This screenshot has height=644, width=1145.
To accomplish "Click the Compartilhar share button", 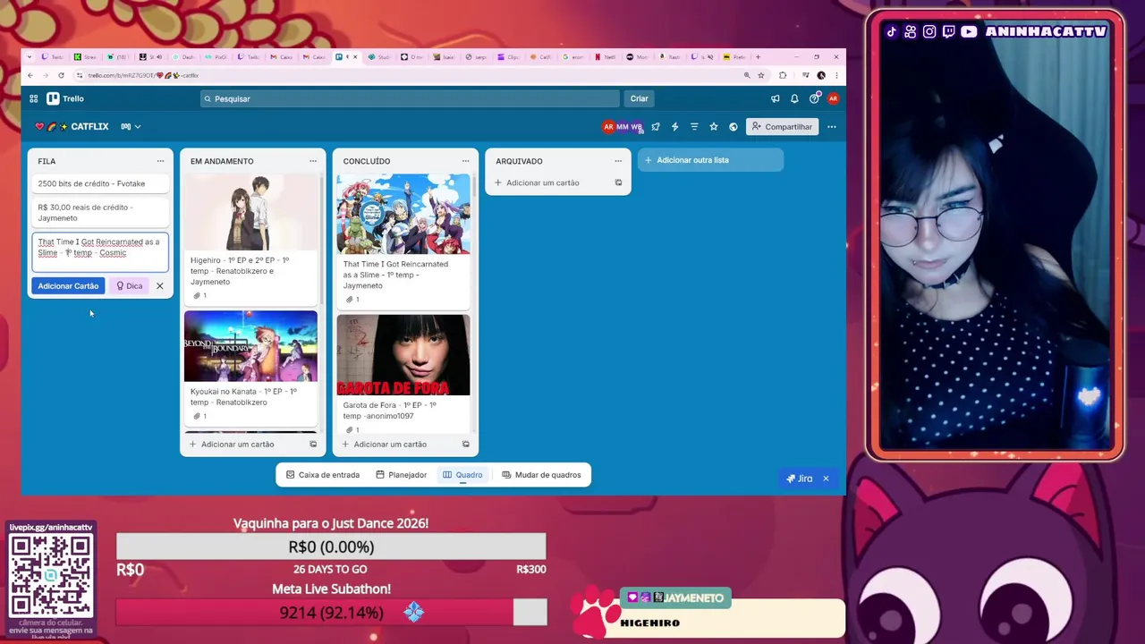I will pos(782,127).
